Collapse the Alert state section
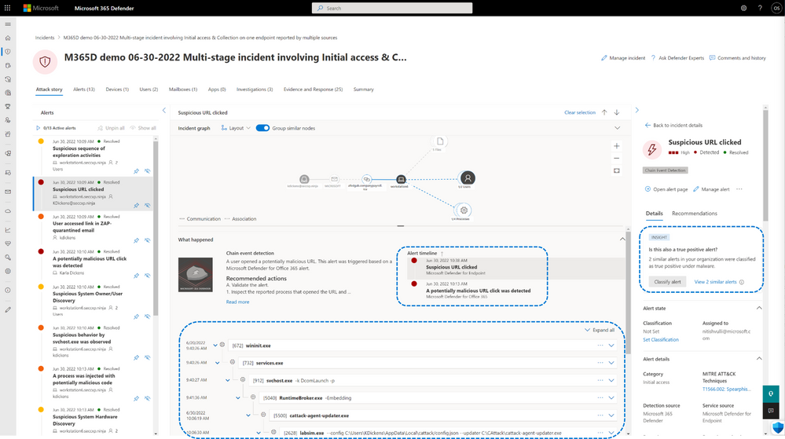Screen dimensions: 785x439 [759, 309]
